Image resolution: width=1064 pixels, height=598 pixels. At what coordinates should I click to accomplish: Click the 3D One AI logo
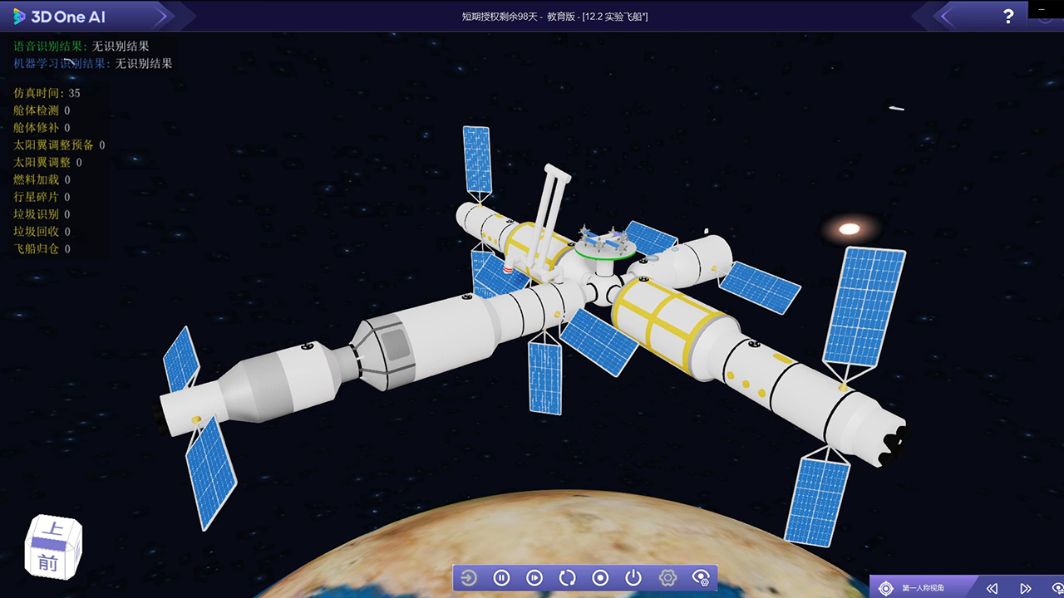coord(59,17)
